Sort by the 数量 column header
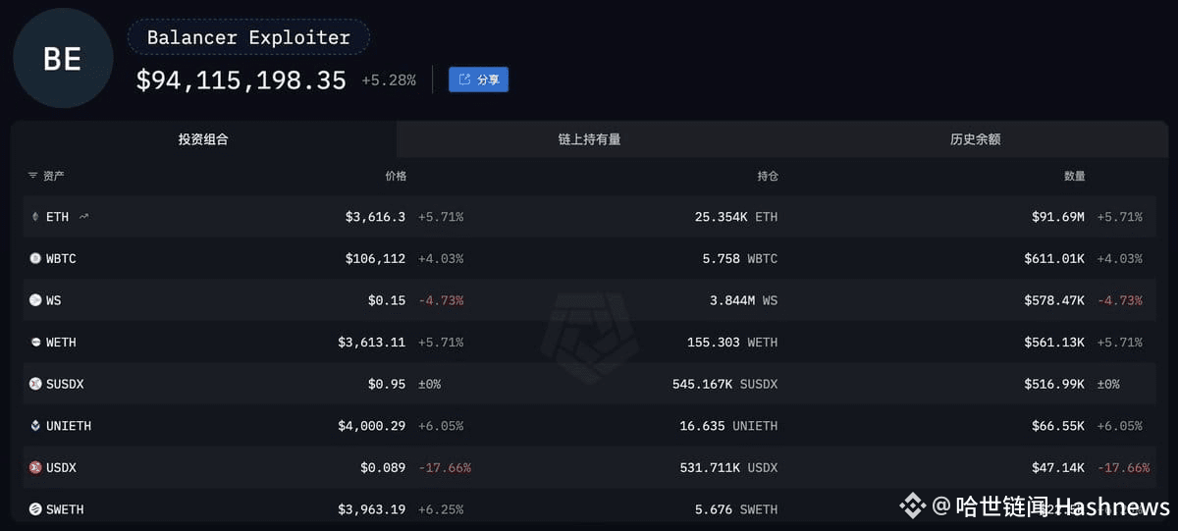 [x=1075, y=176]
